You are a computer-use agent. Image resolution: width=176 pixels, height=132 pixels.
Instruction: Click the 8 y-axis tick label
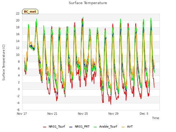pos(19,62)
